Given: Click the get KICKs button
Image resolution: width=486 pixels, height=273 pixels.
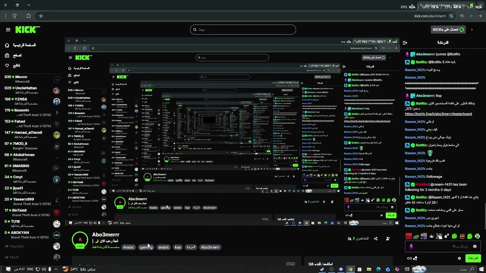Looking at the screenshot, I should [x=448, y=30].
